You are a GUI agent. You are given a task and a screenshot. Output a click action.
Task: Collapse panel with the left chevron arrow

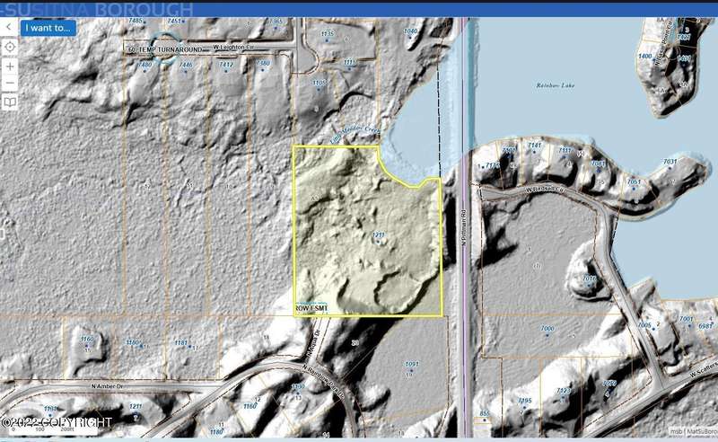[x=8, y=27]
